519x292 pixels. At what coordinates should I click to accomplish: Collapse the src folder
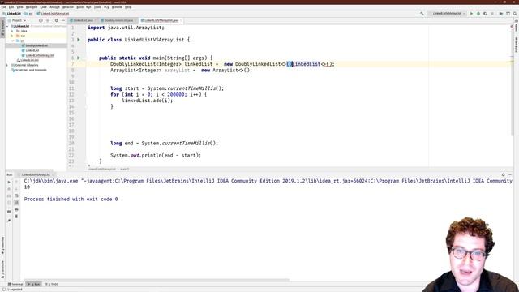[x=12, y=41]
